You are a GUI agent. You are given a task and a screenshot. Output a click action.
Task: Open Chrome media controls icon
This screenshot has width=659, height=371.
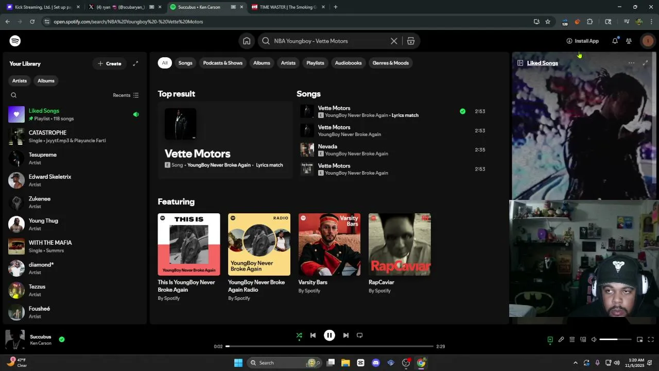pos(627,22)
